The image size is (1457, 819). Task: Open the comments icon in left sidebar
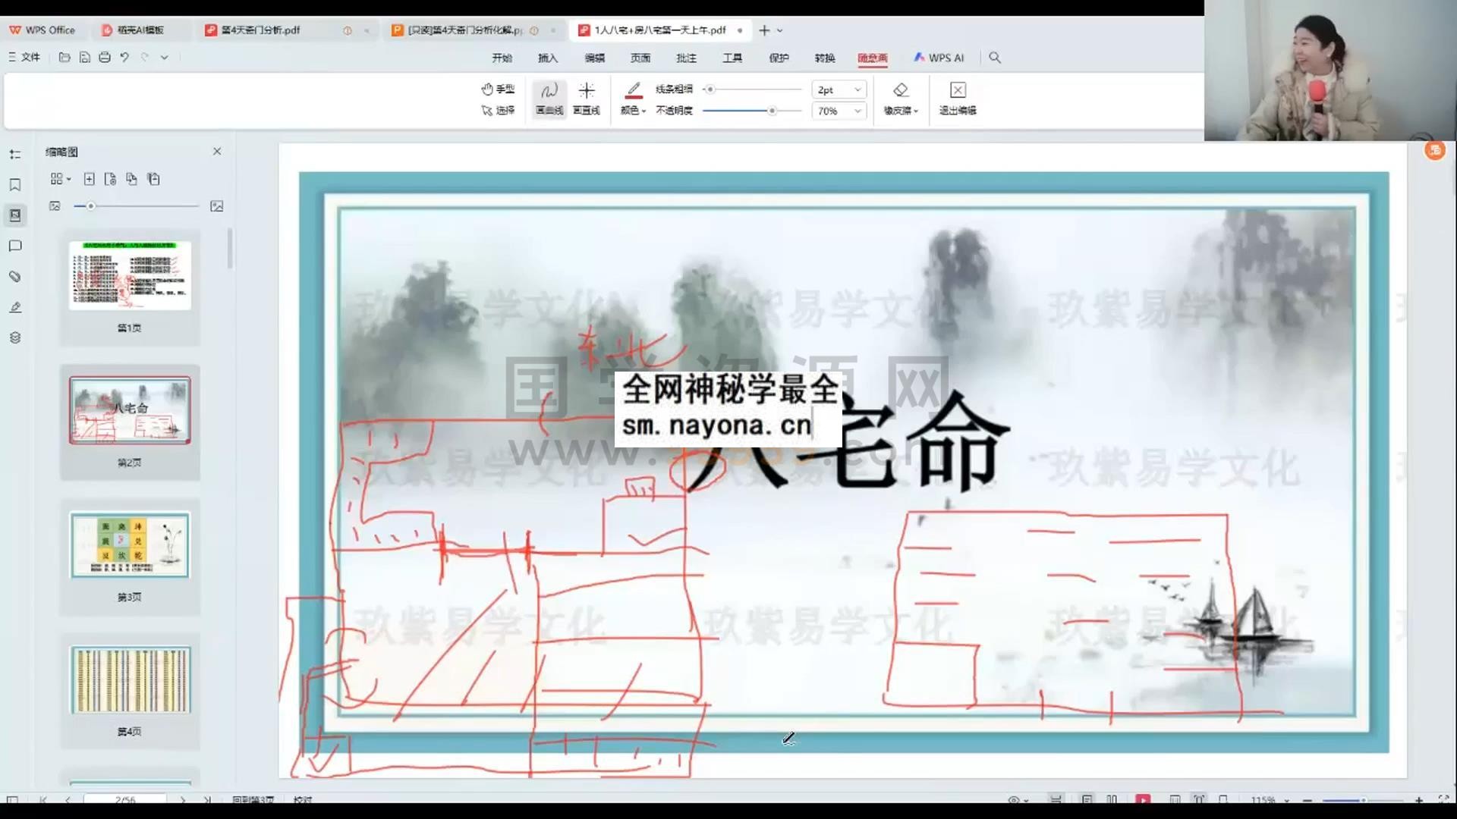(x=15, y=246)
